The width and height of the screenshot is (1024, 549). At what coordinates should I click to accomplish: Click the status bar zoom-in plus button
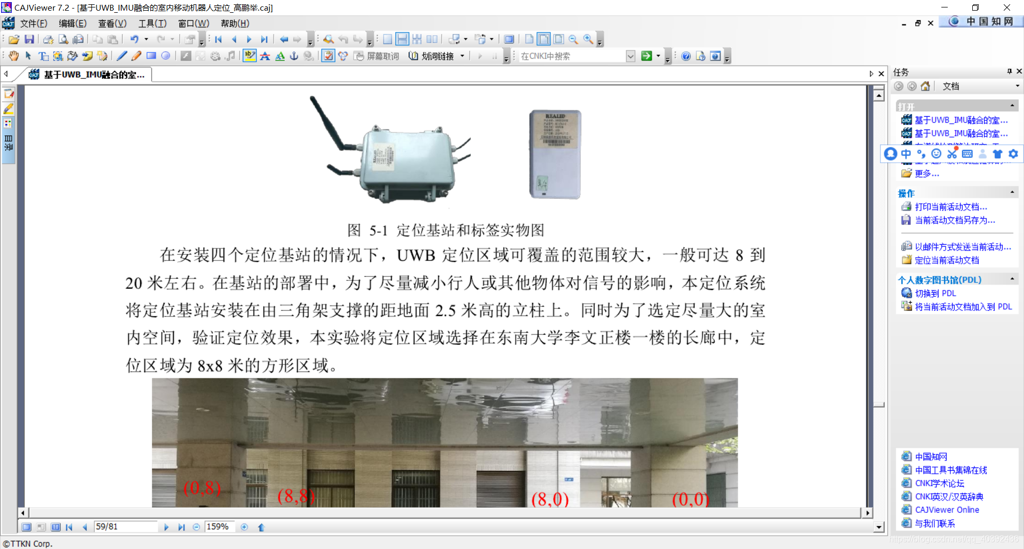coord(244,527)
